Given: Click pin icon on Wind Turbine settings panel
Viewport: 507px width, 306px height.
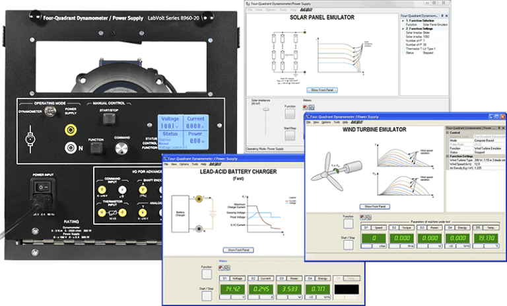Looking at the screenshot, I should (499, 128).
